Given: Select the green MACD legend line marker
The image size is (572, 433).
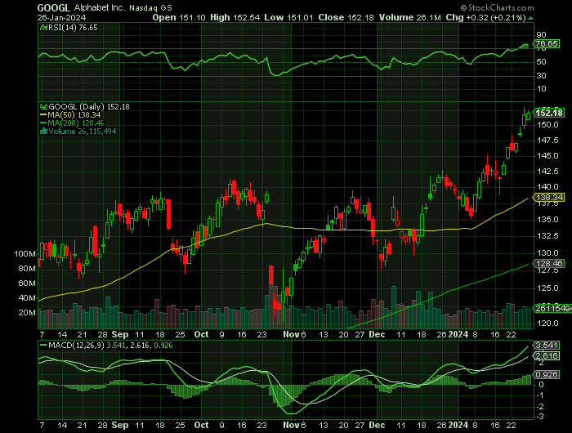Looking at the screenshot, I should (43, 345).
